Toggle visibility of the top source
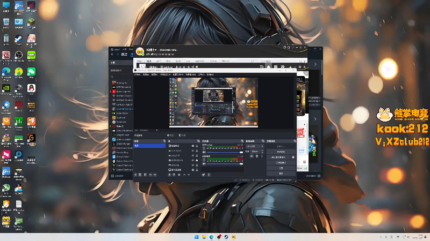430x241 pixels. point(193,146)
